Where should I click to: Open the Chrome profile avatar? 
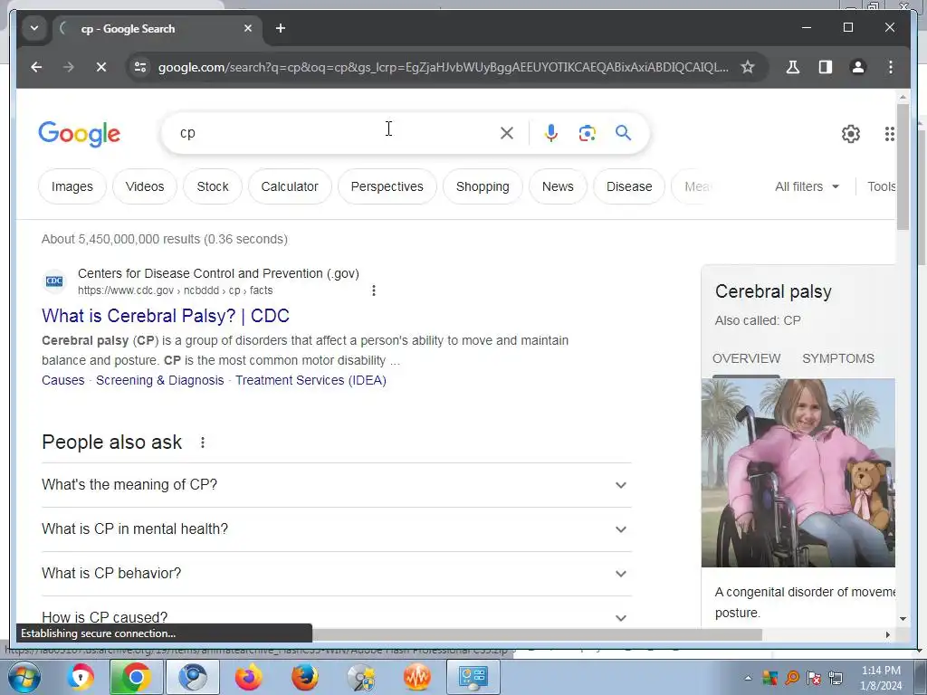tap(858, 67)
